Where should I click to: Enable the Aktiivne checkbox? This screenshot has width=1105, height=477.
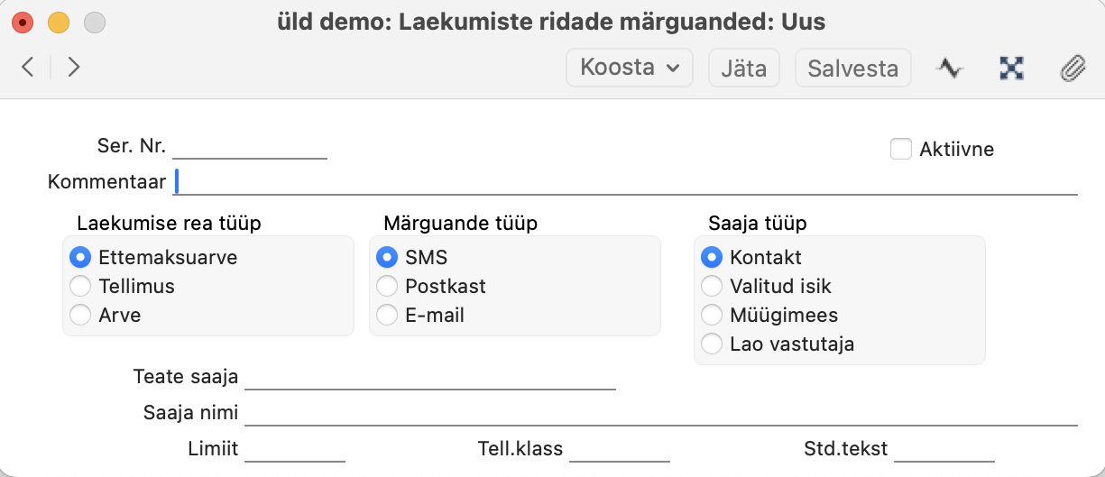901,149
